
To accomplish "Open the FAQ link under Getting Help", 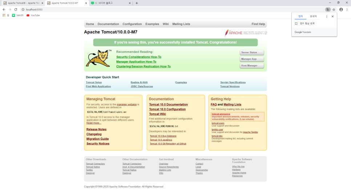I will click(214, 105).
